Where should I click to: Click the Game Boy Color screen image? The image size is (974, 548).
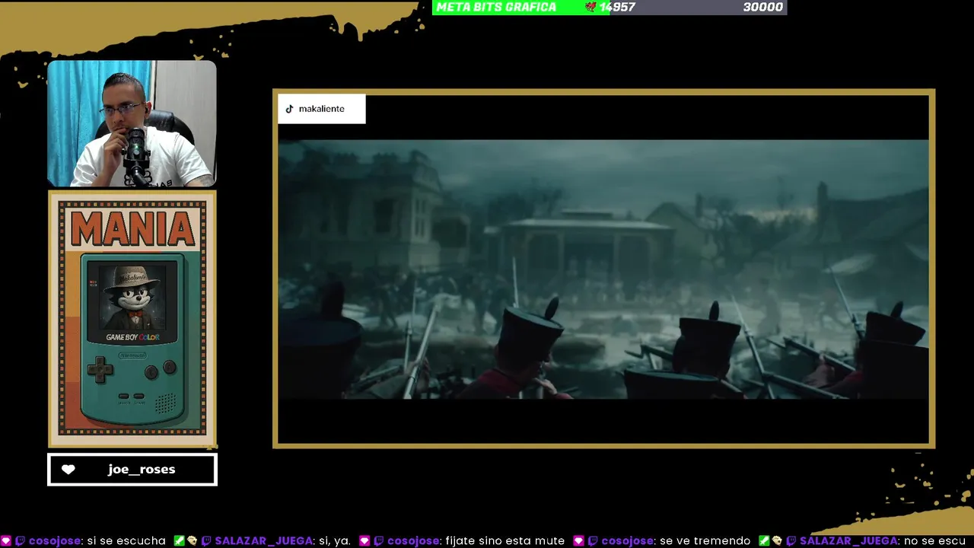pos(132,298)
